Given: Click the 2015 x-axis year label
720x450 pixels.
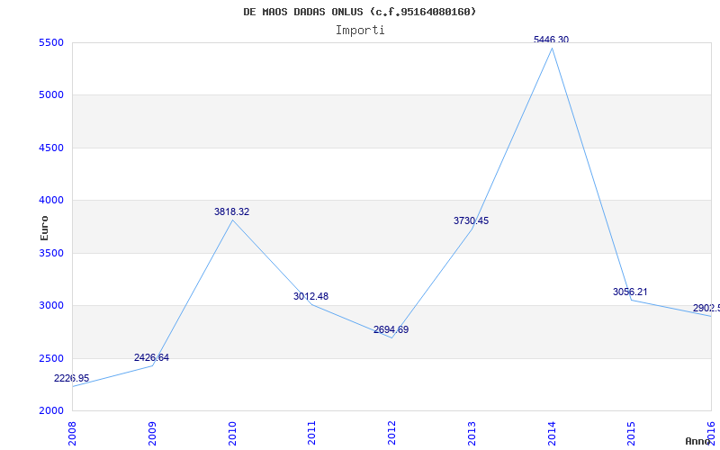Looking at the screenshot, I should pos(632,434).
